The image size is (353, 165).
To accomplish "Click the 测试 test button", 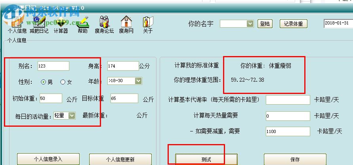I will click(x=206, y=159).
